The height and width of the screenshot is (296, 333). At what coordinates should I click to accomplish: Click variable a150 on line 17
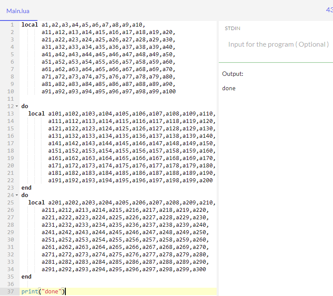point(206,143)
